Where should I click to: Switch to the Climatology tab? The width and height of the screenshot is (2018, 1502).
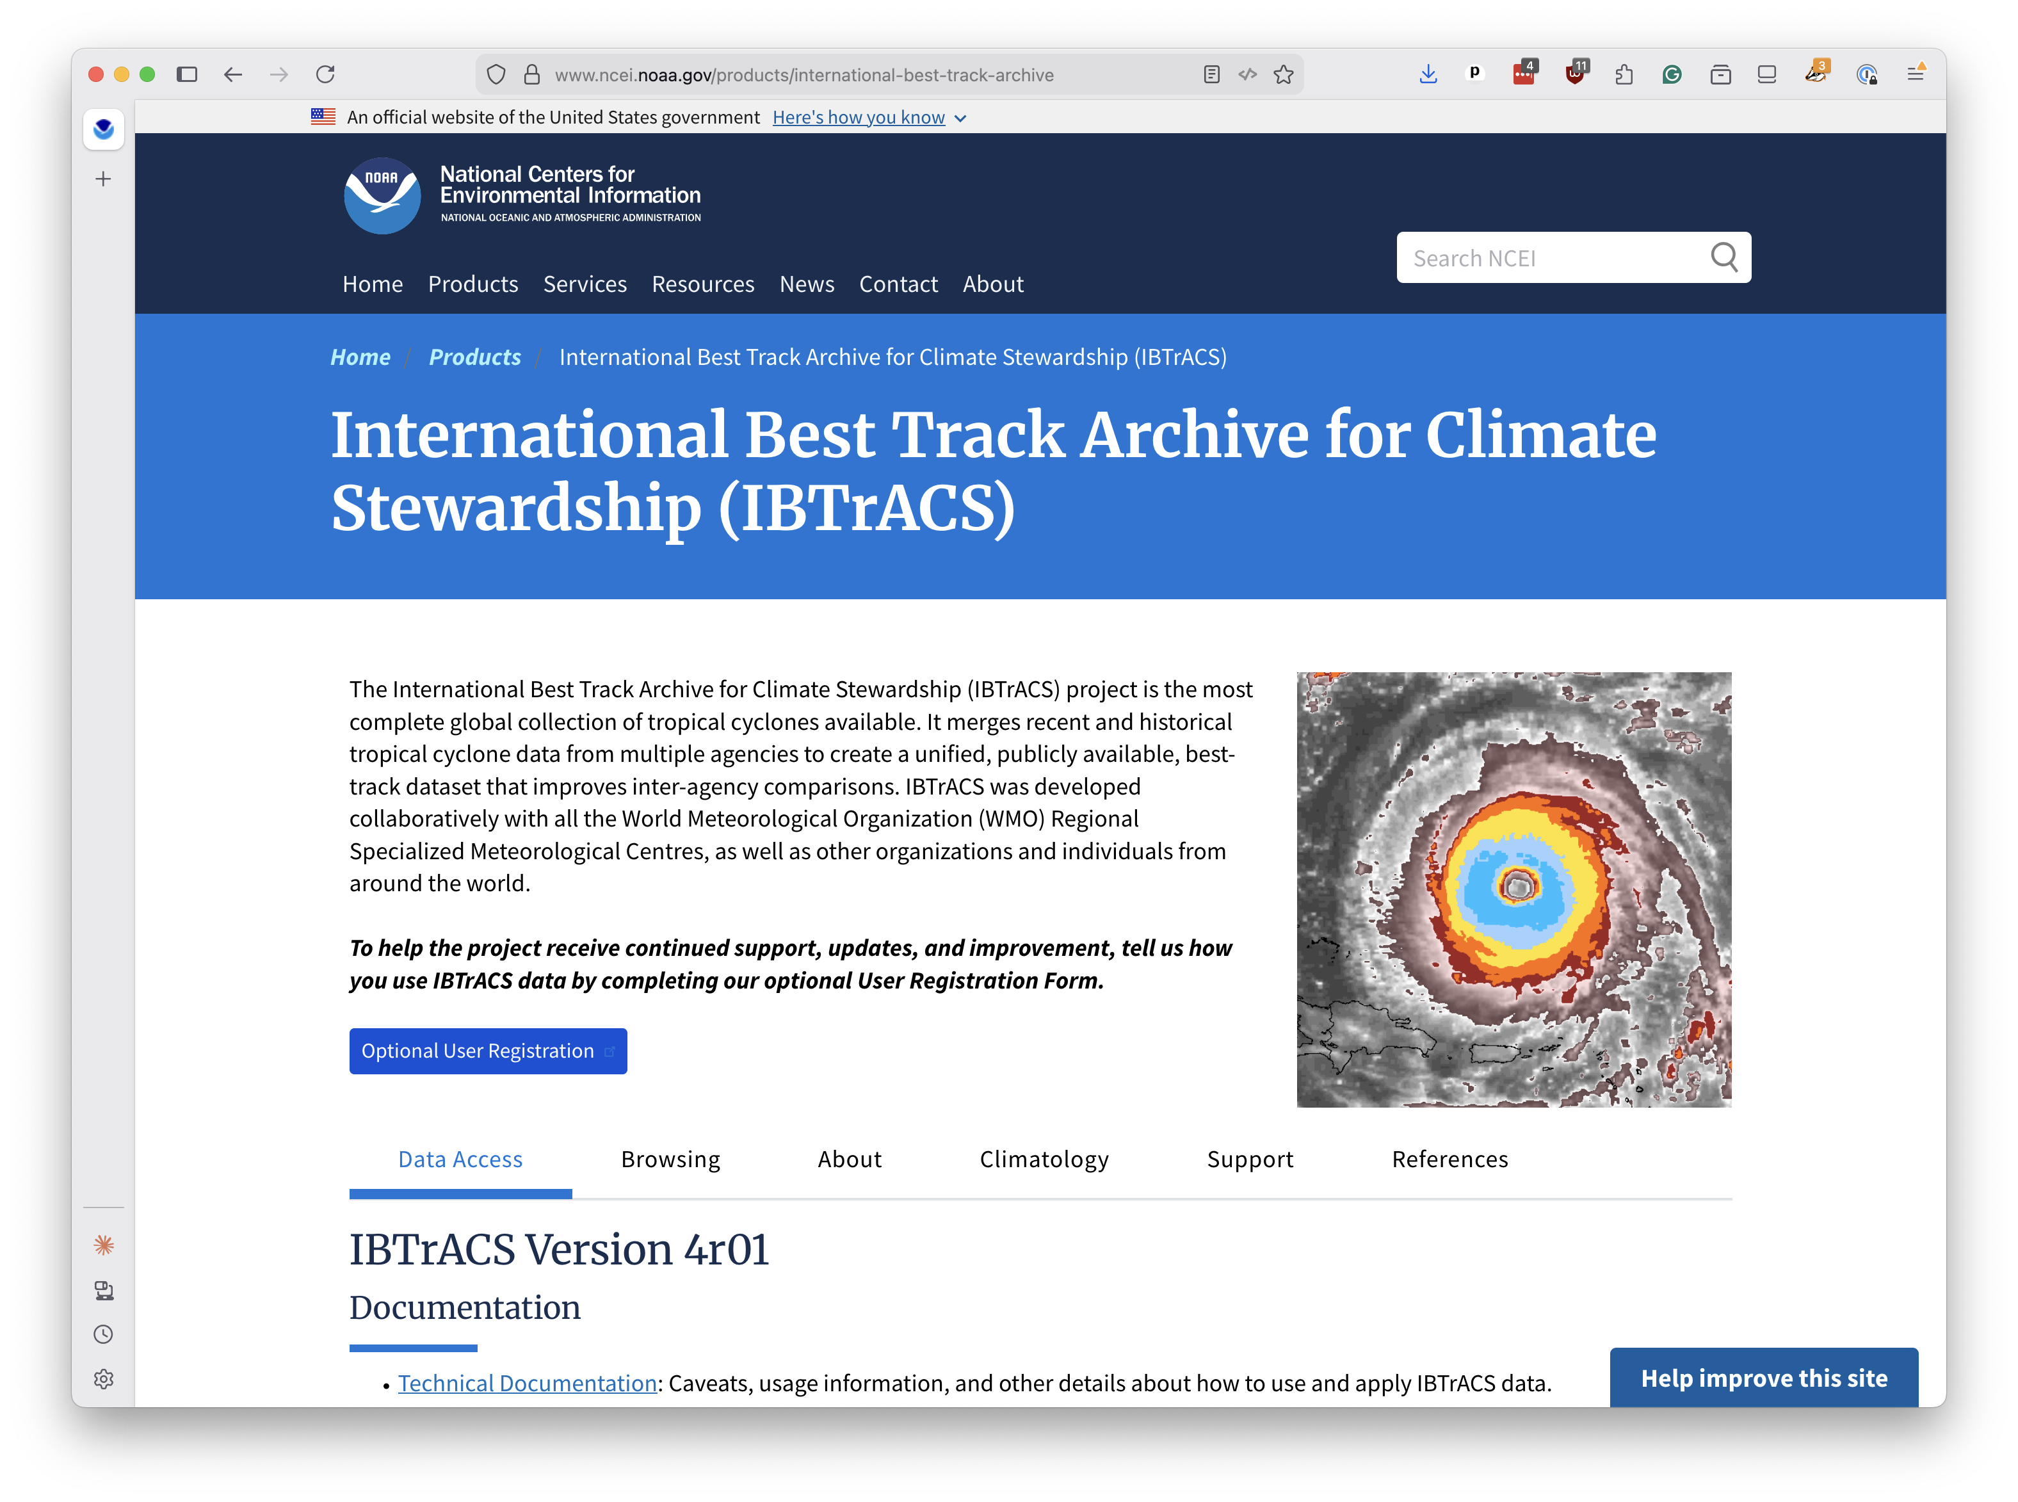pos(1044,1159)
